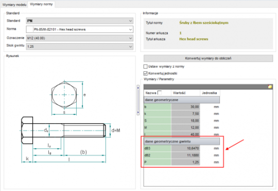Click the Numer arkusza value 1

[x=181, y=33]
